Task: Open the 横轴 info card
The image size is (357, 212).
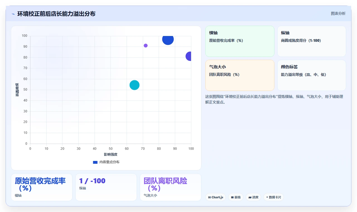Action: point(240,41)
